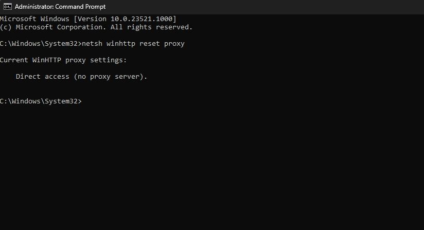
Task: Click "settings:" in the output heading
Action: coord(108,60)
